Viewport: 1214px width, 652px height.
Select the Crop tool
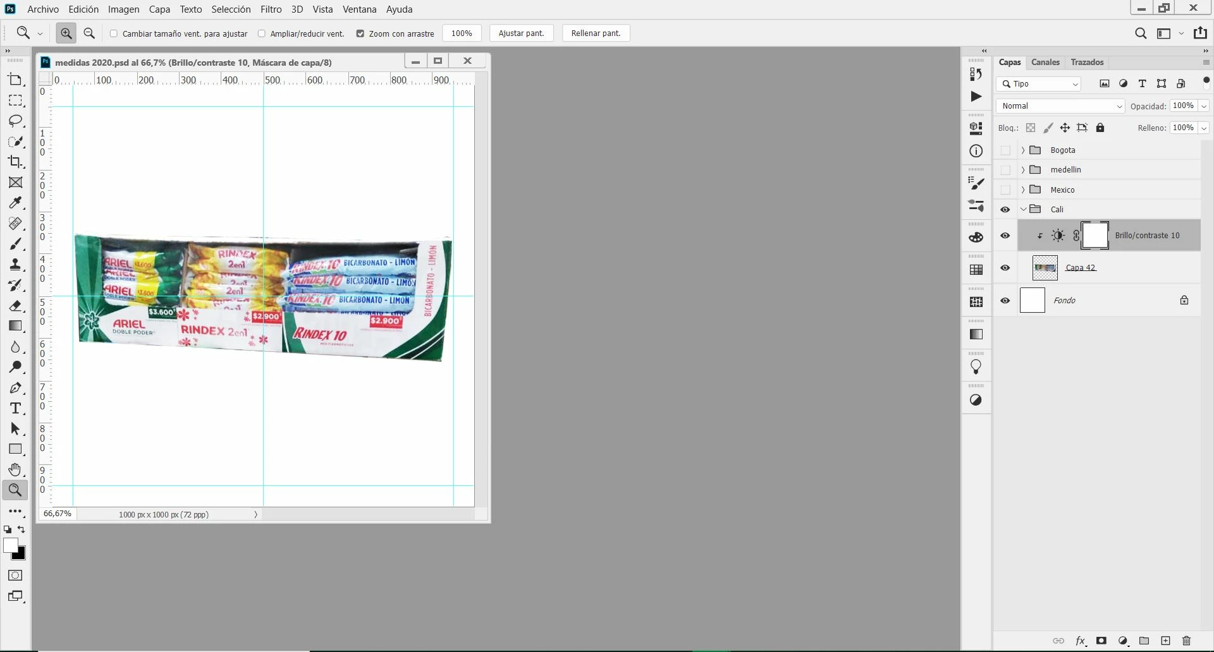pos(15,162)
